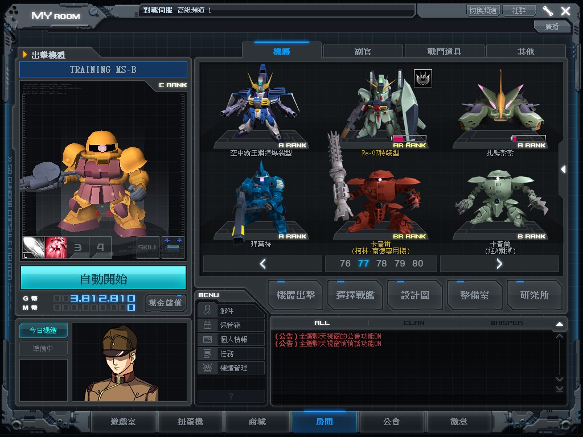The height and width of the screenshot is (437, 583).
Task: Open the 扭蛋機 capsule machine nav tab
Action: tap(190, 422)
